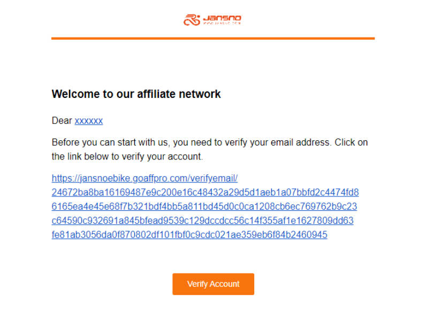Click the Jansno cyclist logo icon
Screen dimensions: 441x319
pos(192,20)
